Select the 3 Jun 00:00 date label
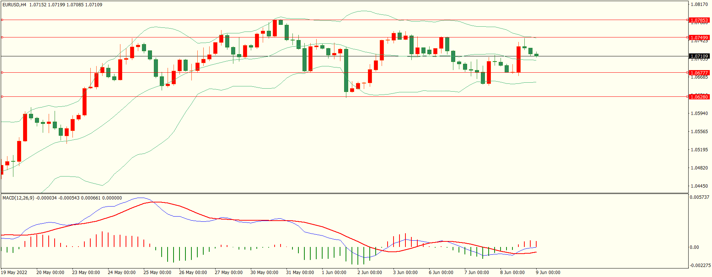Viewport: 712px width, 277px height. (x=405, y=273)
